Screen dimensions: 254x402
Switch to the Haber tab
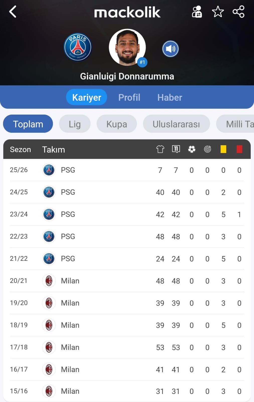pyautogui.click(x=170, y=97)
